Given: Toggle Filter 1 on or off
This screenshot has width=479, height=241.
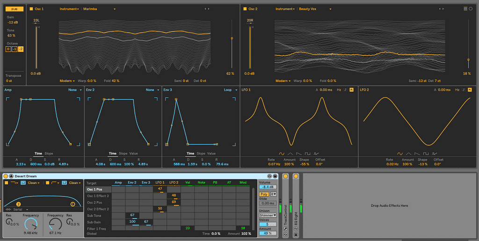Looking at the screenshot, I should click(7, 183).
